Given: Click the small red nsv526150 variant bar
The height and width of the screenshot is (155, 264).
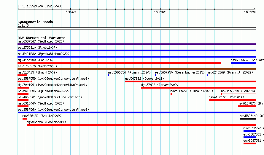Looking at the screenshot, I should click(25, 119).
